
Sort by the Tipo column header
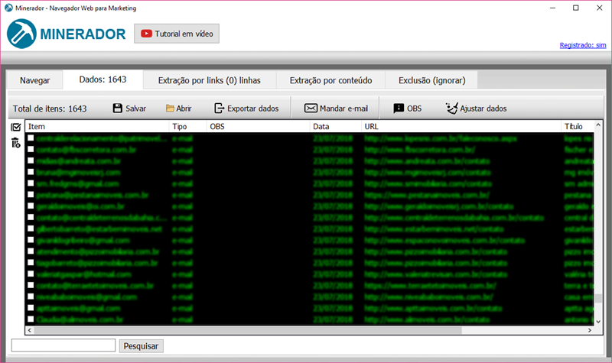click(x=187, y=126)
